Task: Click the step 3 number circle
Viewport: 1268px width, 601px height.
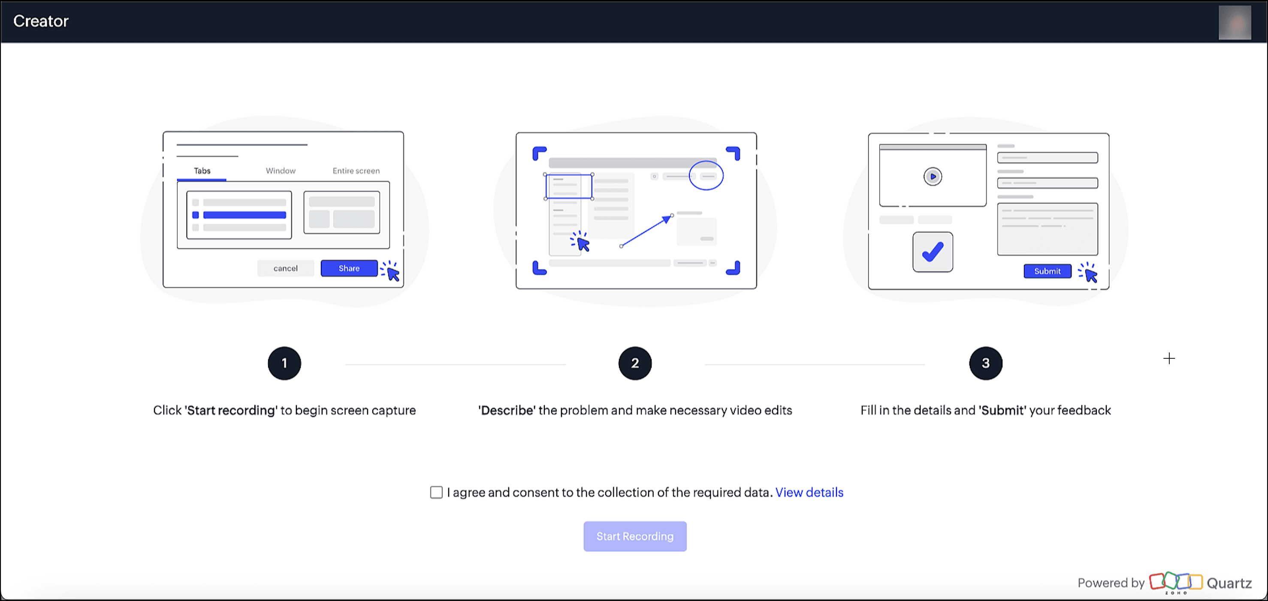Action: pyautogui.click(x=985, y=364)
